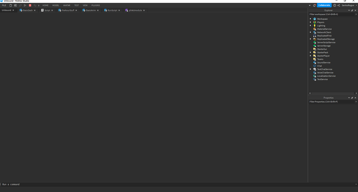This screenshot has height=192, width=358.
Task: Stop the running playtest with the red square
Action: tap(30, 5)
